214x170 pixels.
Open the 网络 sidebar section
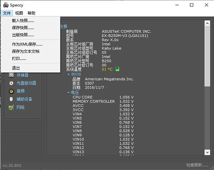coord(20,107)
